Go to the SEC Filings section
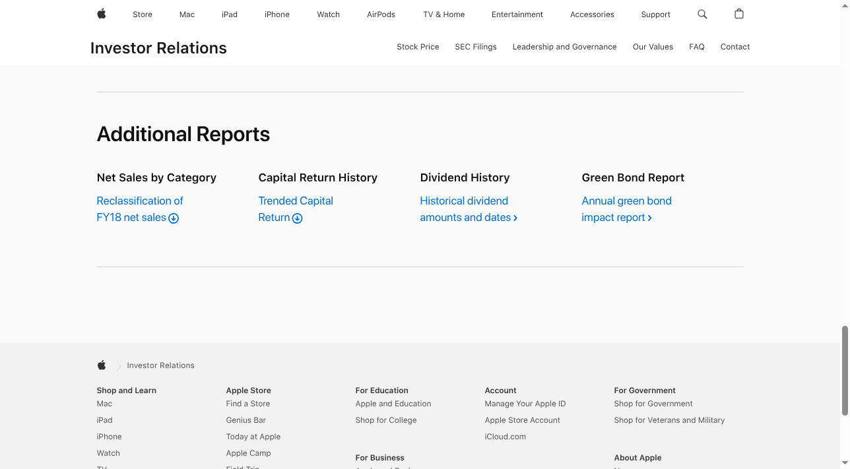The image size is (850, 469). click(x=476, y=47)
